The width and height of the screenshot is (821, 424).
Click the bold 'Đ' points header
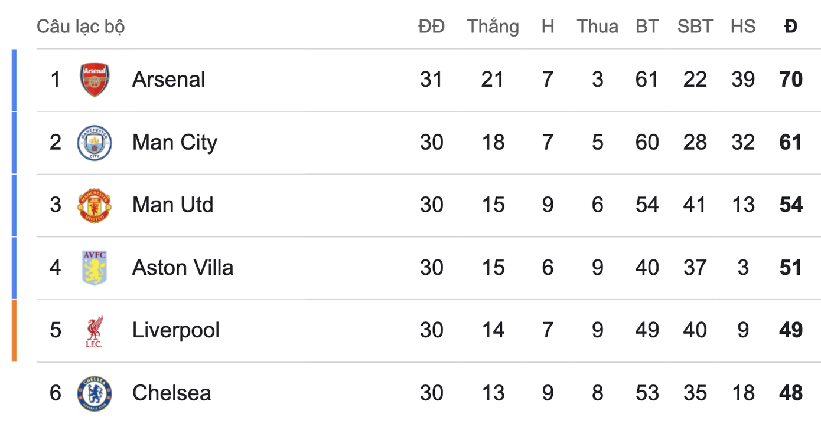click(791, 27)
